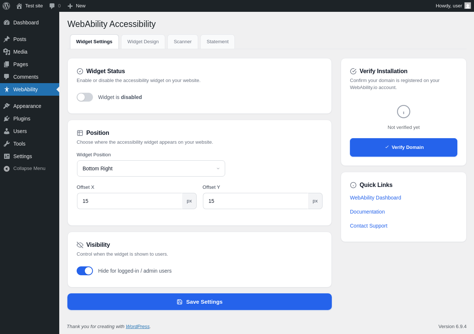Open the Widget Position dropdown
The image size is (474, 334).
point(151,168)
